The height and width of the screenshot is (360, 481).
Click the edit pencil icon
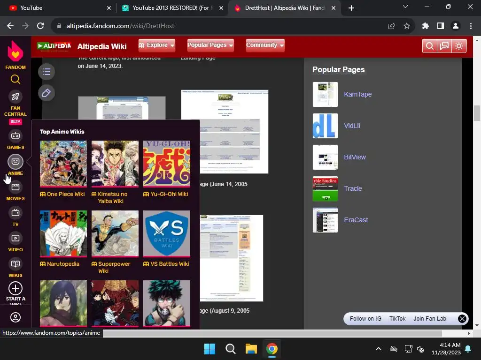[47, 93]
